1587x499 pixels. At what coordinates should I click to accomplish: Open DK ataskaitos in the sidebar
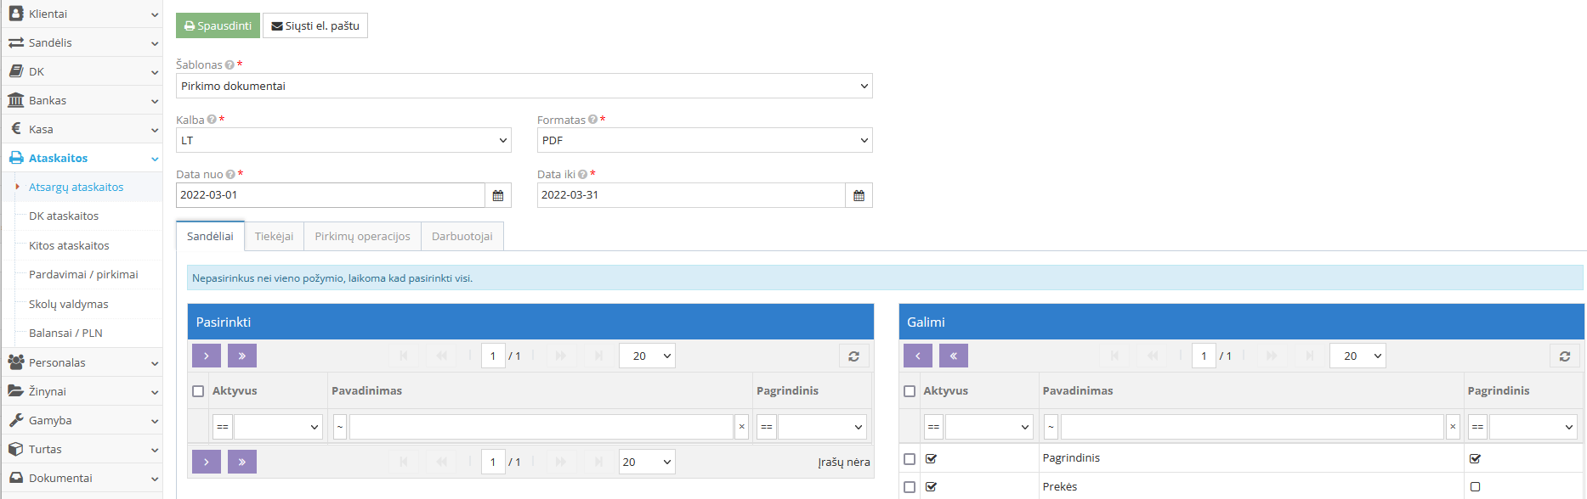(x=64, y=216)
